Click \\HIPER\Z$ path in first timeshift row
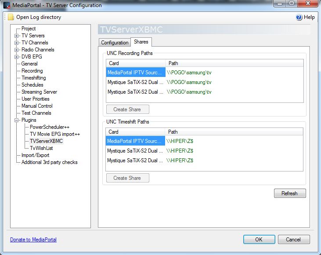Image resolution: width=321 pixels, height=255 pixels. 180,141
